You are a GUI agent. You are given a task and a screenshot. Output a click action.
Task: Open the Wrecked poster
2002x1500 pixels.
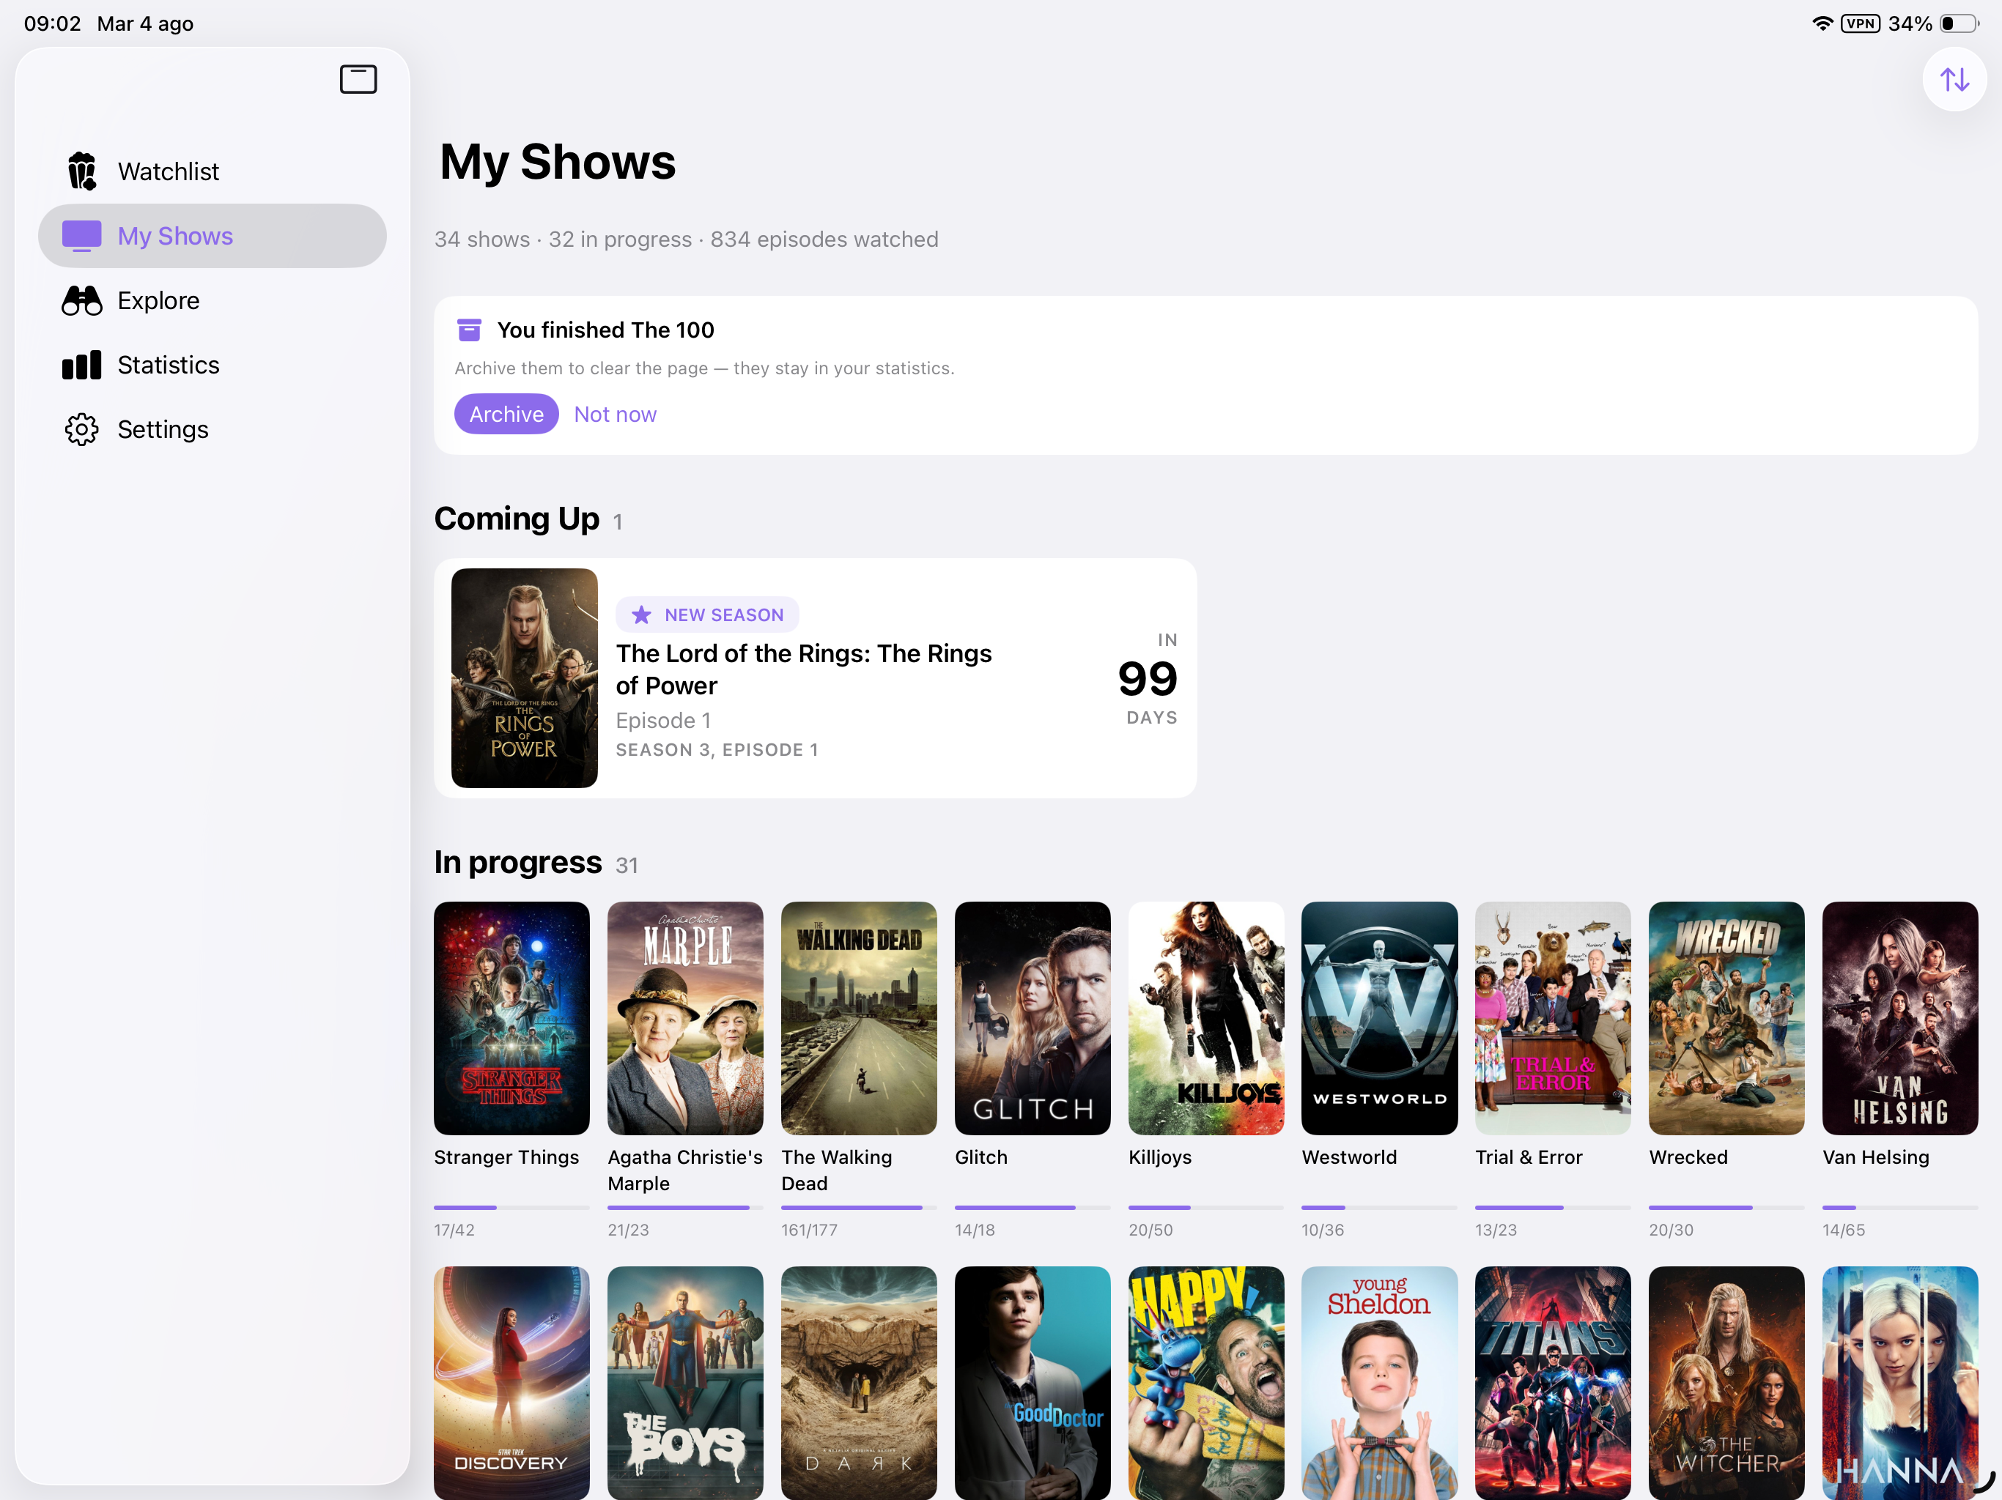tap(1727, 1019)
